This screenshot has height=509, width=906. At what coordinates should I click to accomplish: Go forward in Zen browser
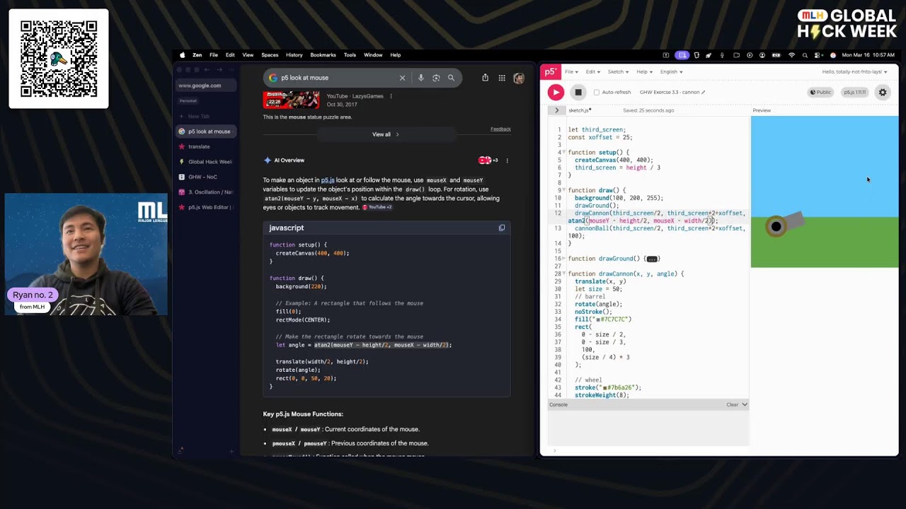[219, 70]
